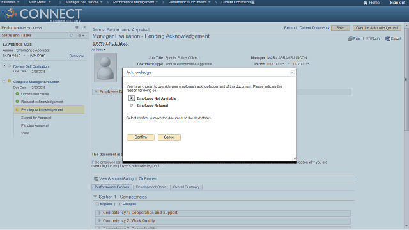The image size is (409, 230).
Task: Click Override Acknowledgement button
Action: (x=377, y=28)
